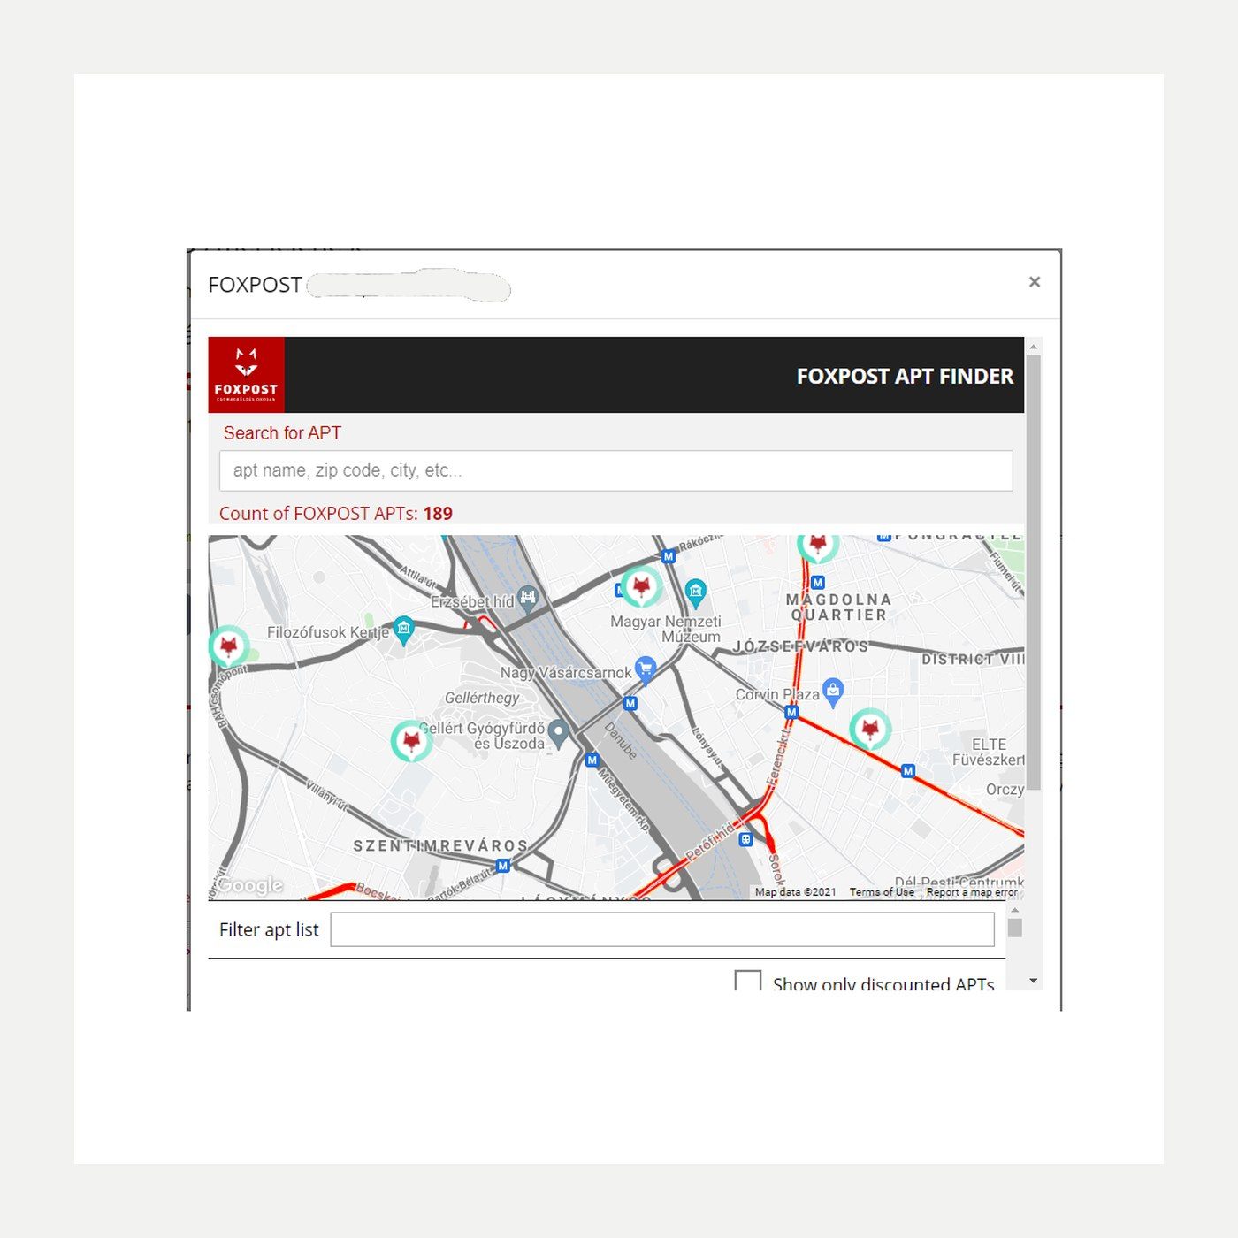Click the Foxpost marker above Magdolna Quarter
Viewport: 1238px width, 1238px height.
click(818, 546)
